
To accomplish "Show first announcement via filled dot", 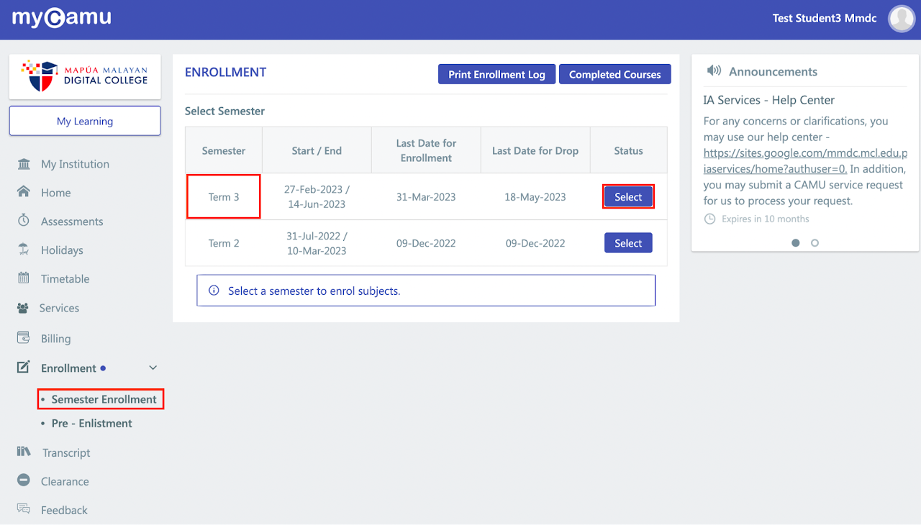I will coord(795,243).
